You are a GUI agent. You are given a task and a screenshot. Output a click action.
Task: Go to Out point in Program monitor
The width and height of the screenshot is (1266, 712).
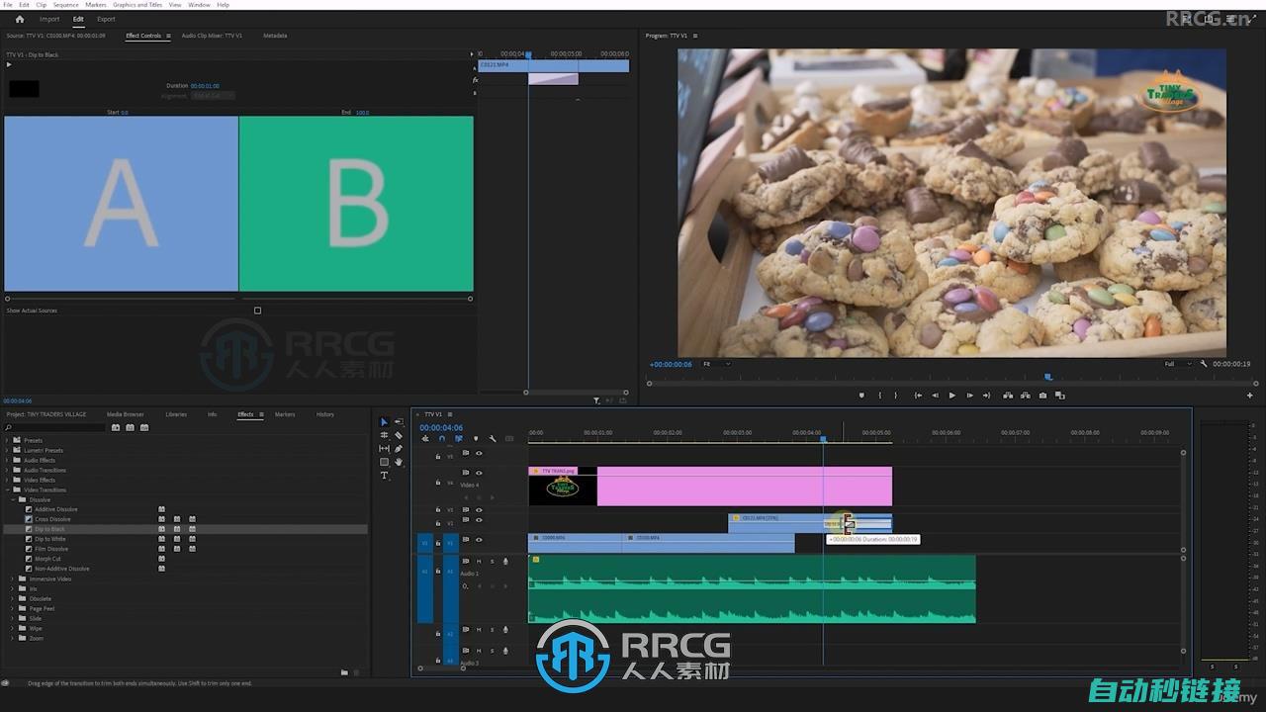[987, 396]
